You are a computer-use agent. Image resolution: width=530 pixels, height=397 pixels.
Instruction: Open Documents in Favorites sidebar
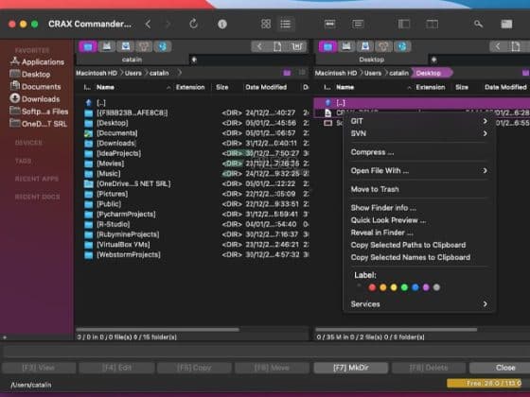pos(36,87)
